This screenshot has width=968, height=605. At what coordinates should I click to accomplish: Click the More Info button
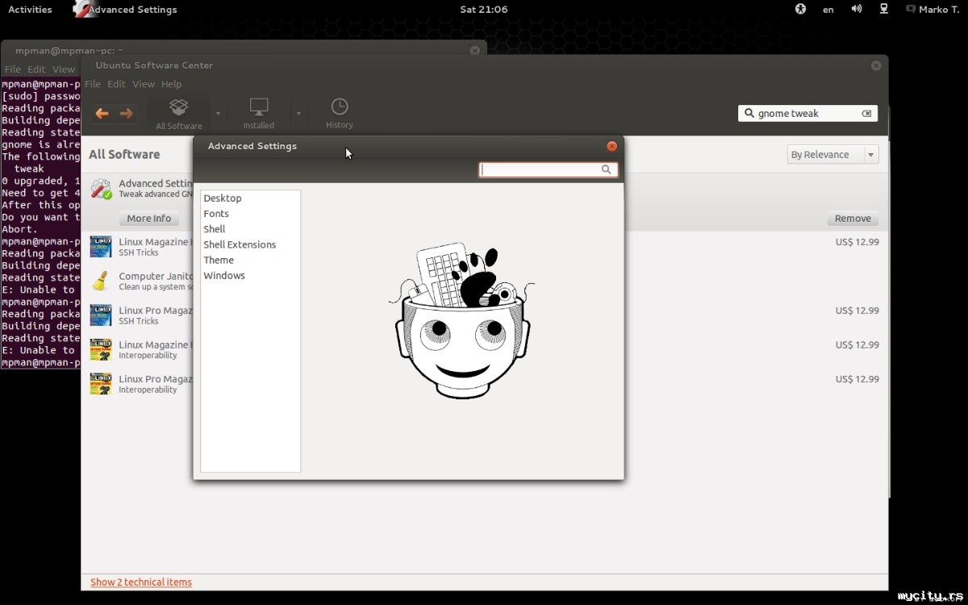point(149,219)
